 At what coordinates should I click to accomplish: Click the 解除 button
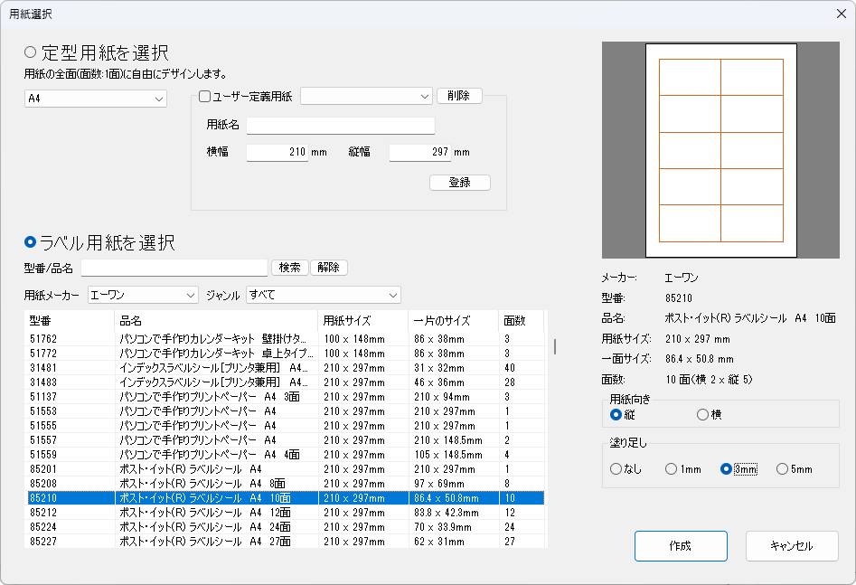point(328,268)
